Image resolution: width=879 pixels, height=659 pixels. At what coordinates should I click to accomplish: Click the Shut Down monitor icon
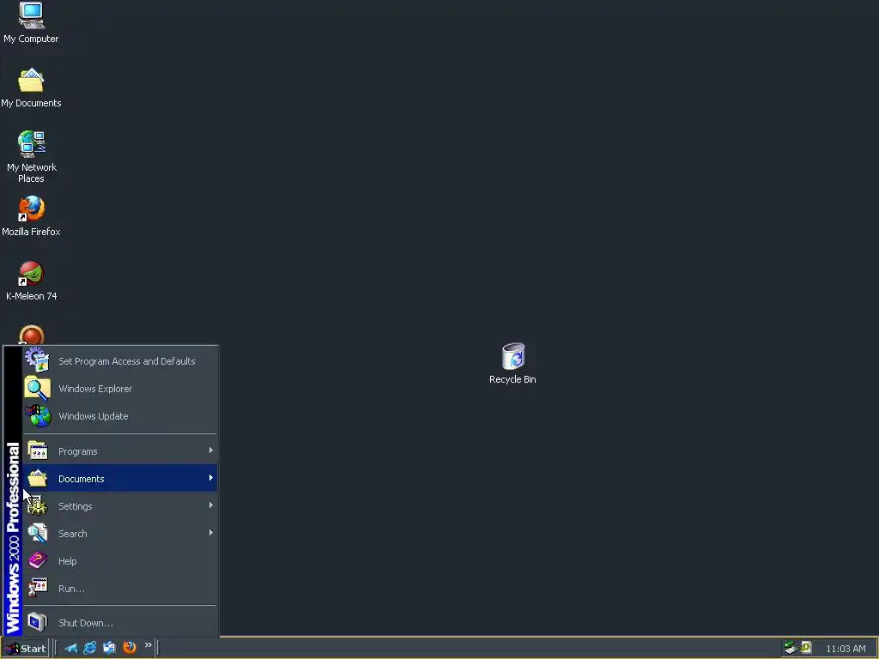tap(38, 622)
